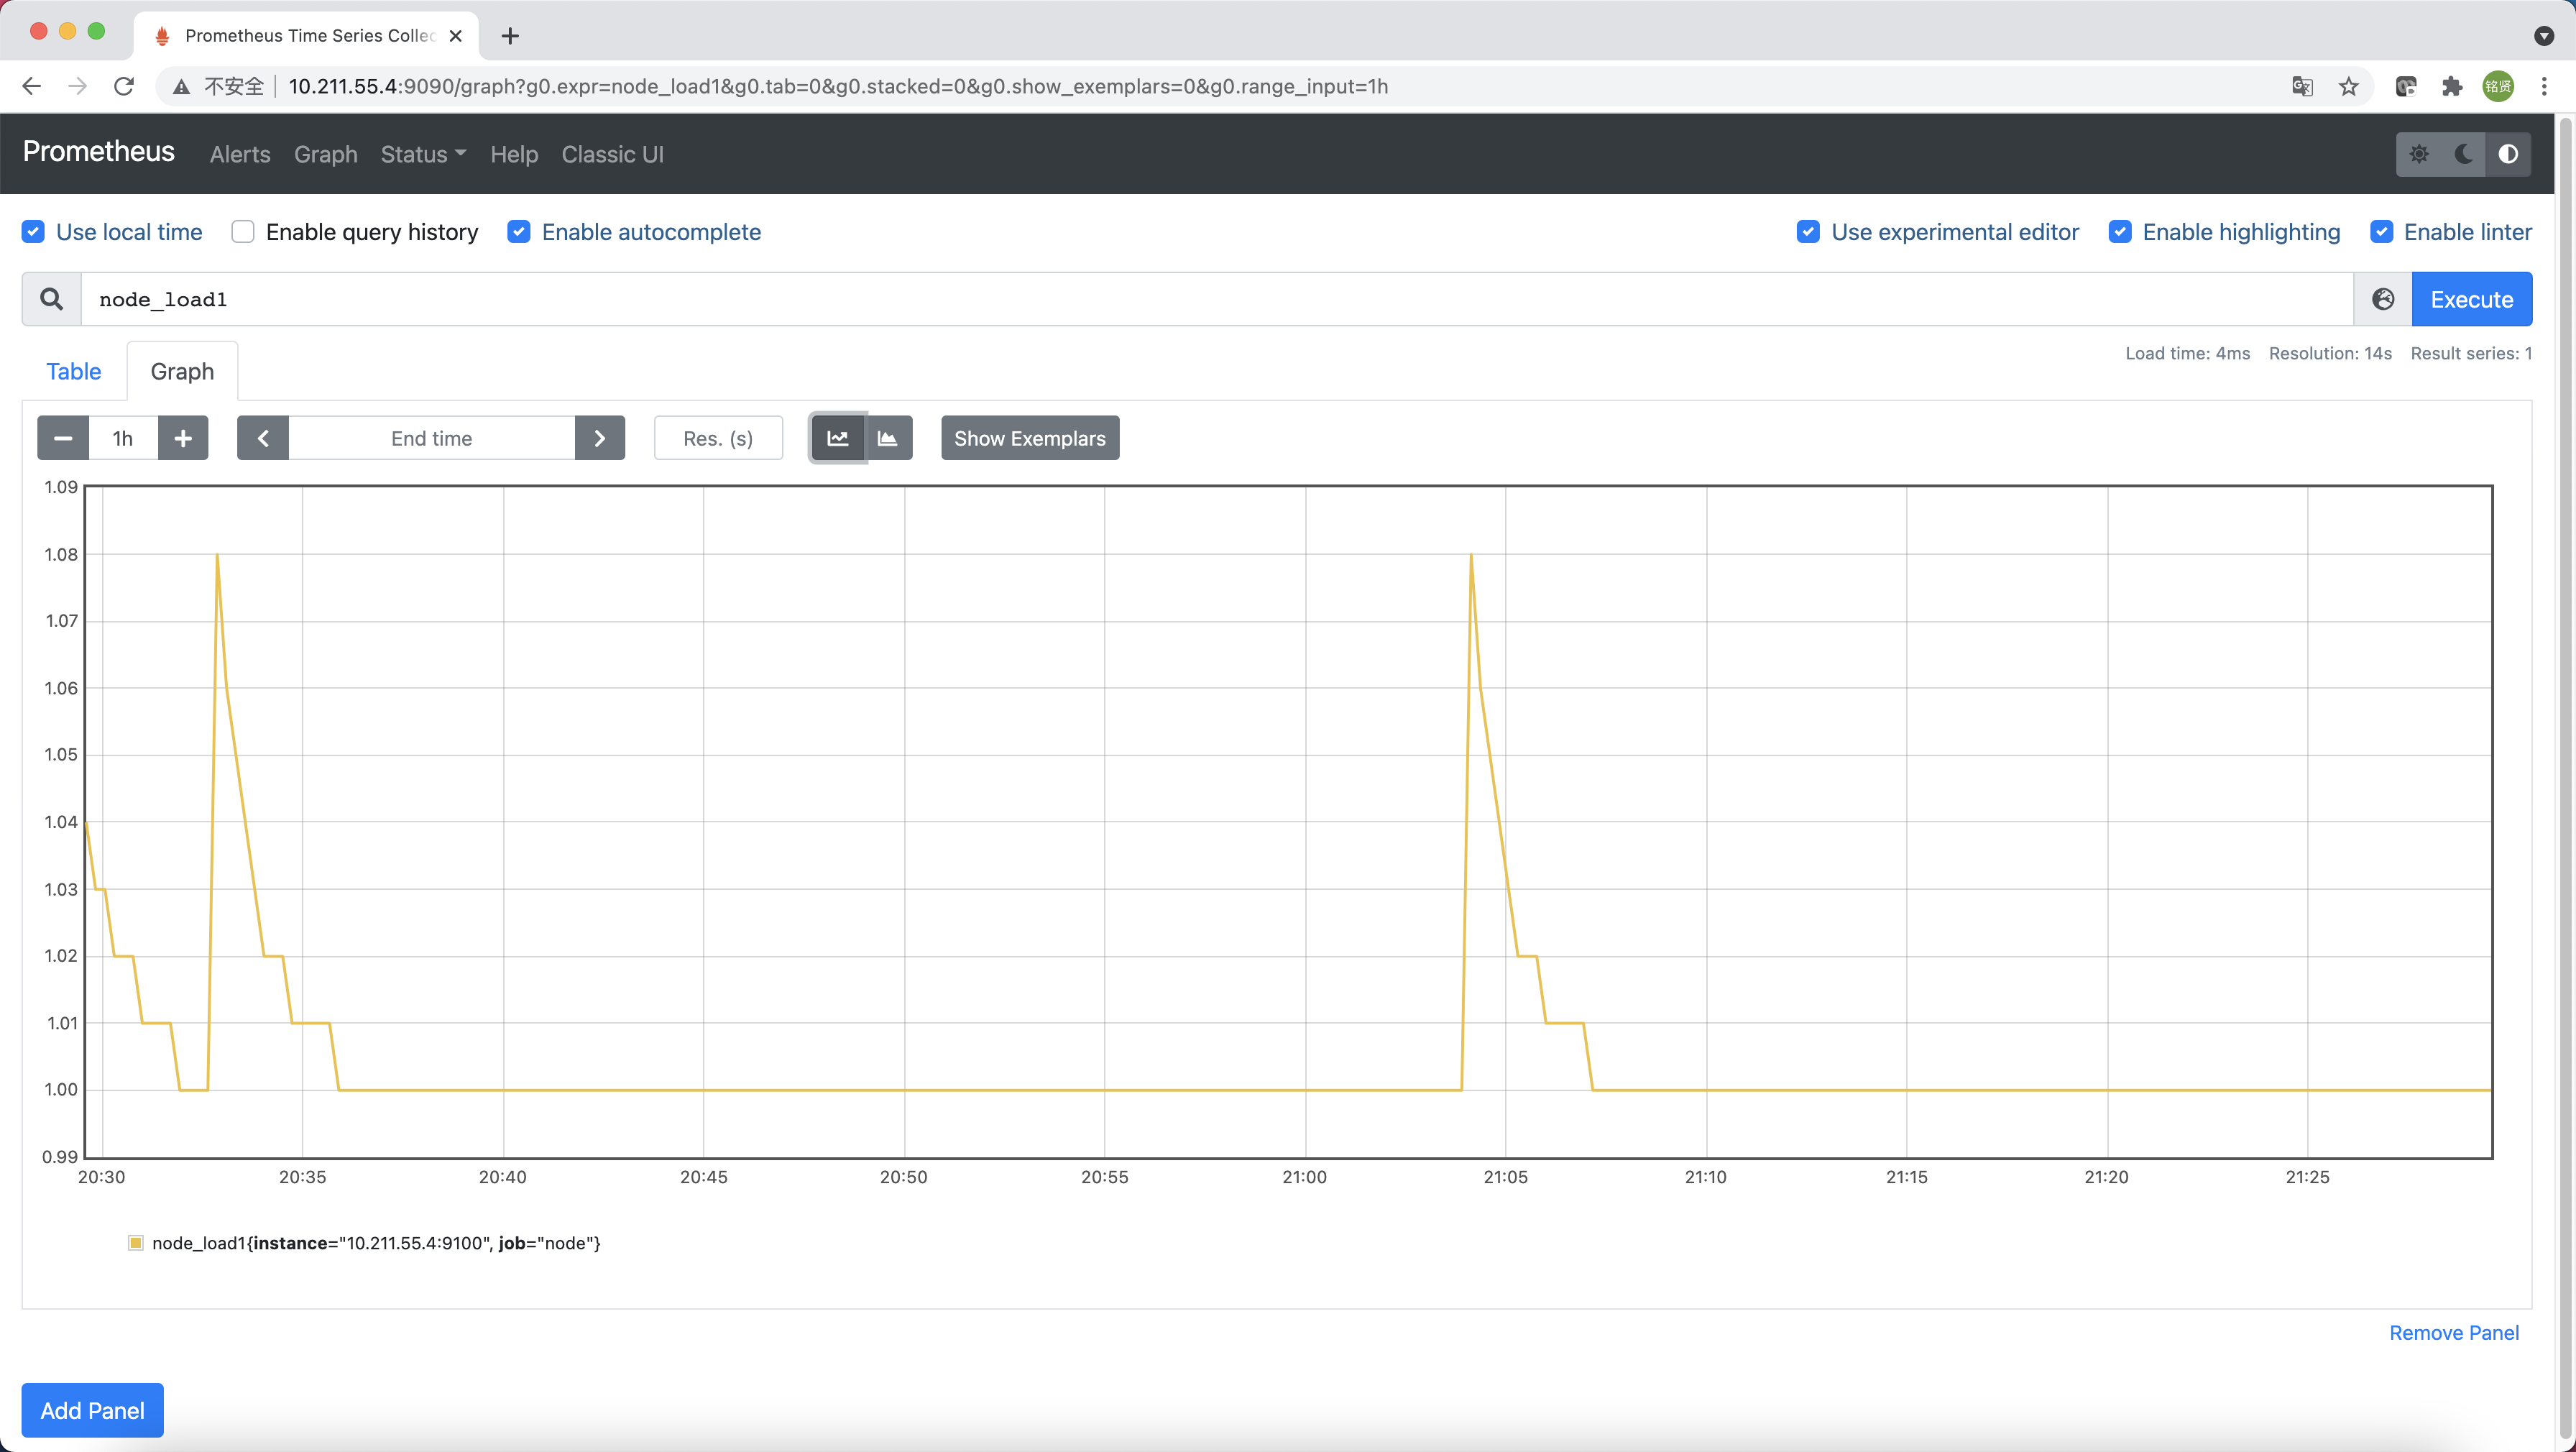The width and height of the screenshot is (2576, 1452).
Task: Move end time back with left chevron
Action: coord(263,438)
